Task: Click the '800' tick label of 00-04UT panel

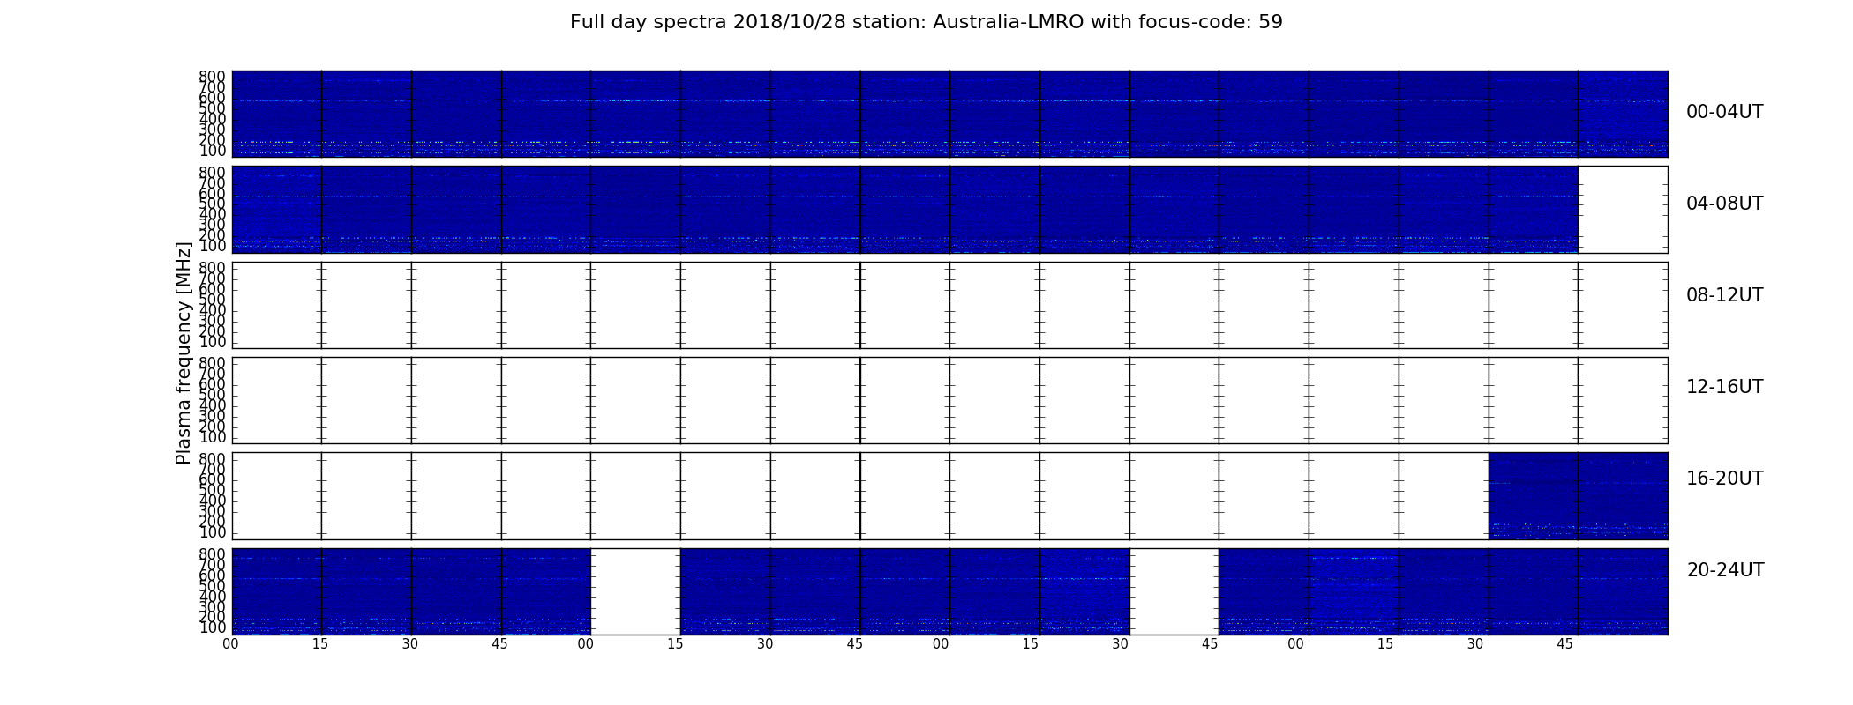Action: pyautogui.click(x=213, y=77)
